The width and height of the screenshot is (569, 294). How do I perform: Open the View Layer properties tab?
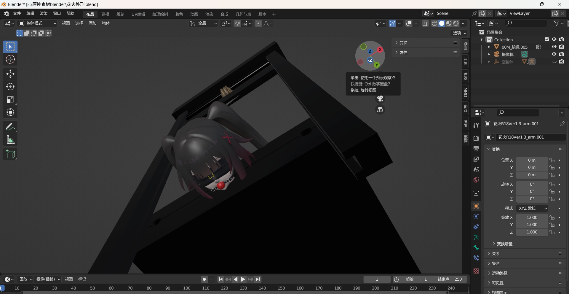pos(476,159)
